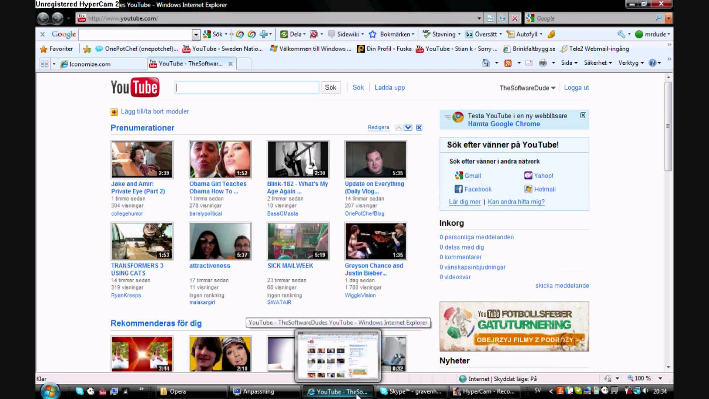Image resolution: width=709 pixels, height=399 pixels.
Task: Click the Google search box magnifier icon
Action: pyautogui.click(x=658, y=18)
